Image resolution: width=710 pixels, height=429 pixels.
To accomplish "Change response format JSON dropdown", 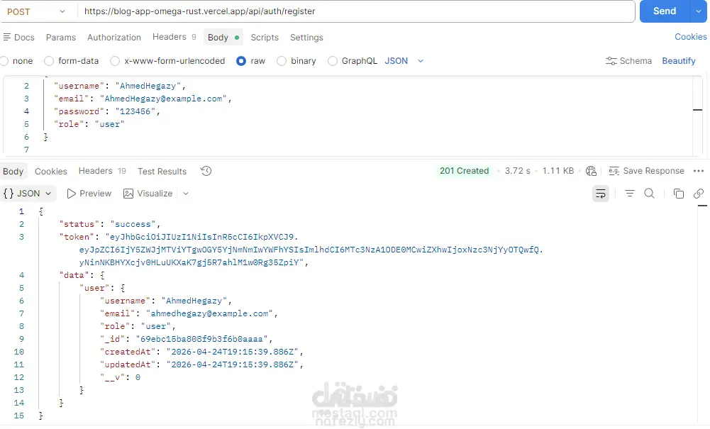I will click(28, 194).
